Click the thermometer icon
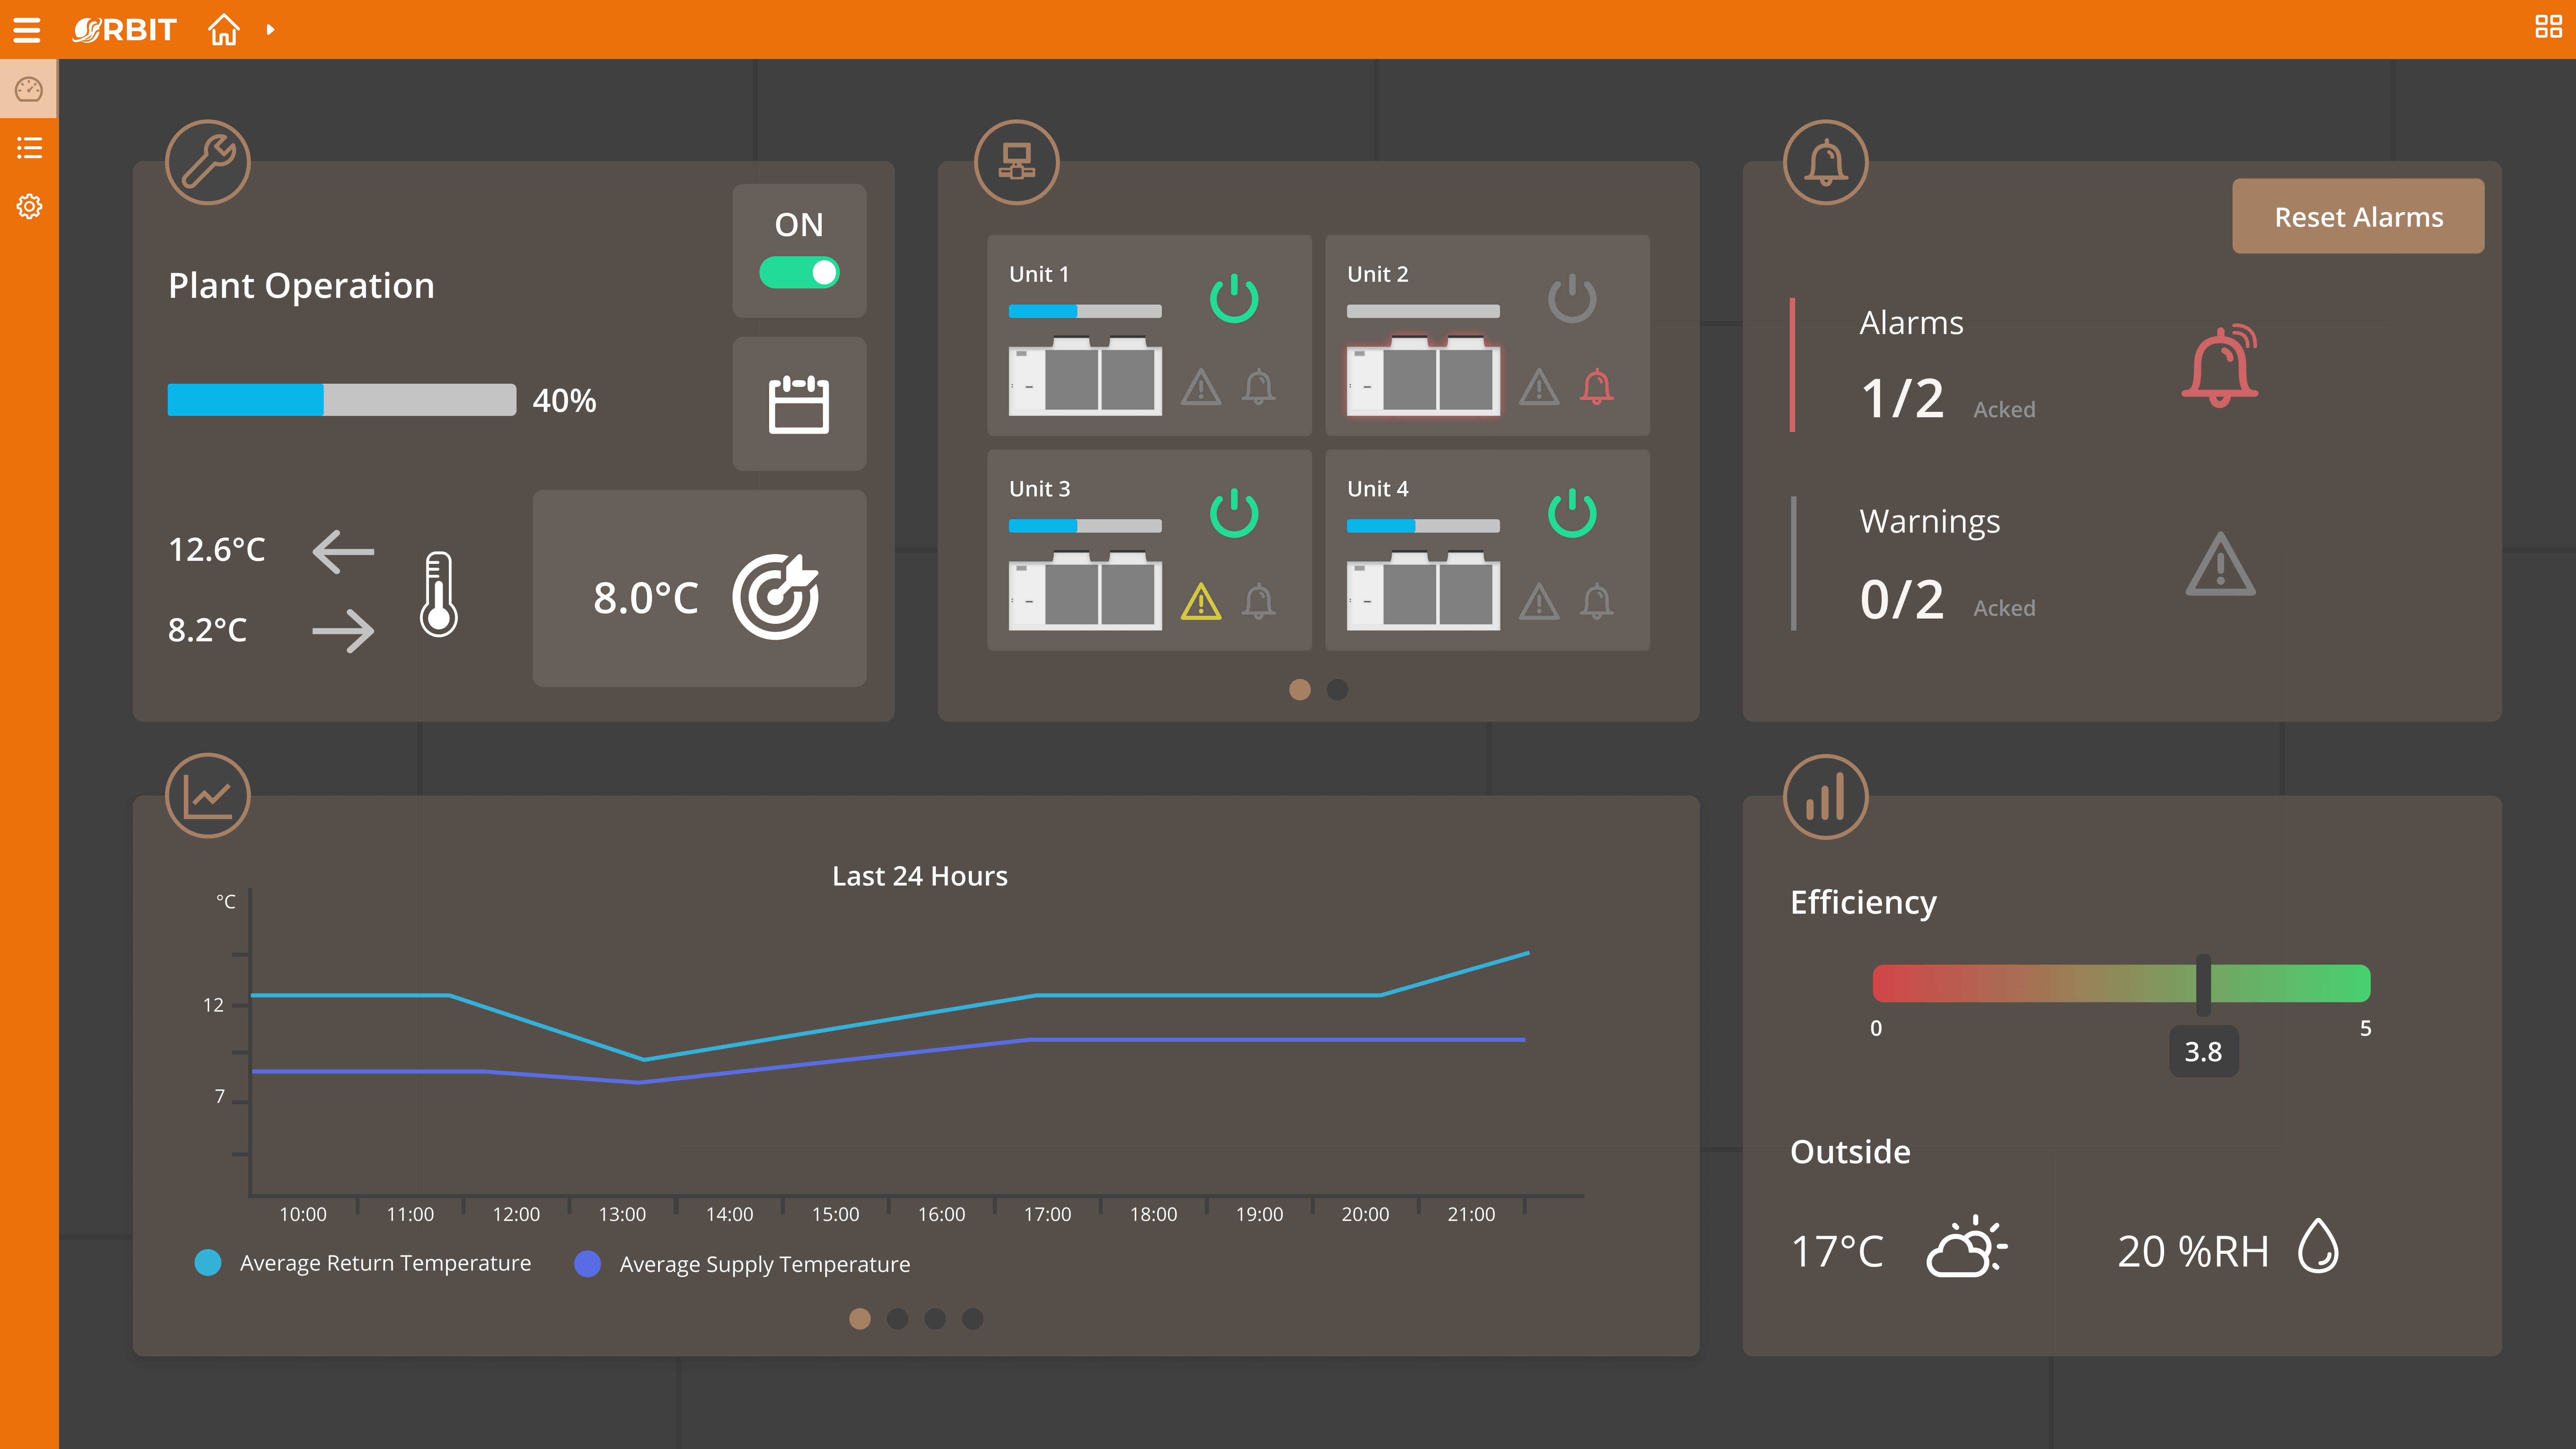 click(x=438, y=594)
